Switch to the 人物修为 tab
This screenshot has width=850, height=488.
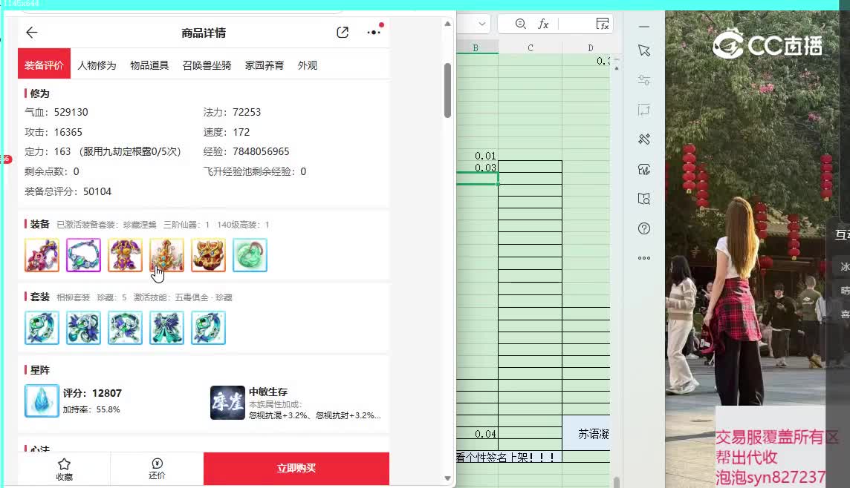[97, 65]
